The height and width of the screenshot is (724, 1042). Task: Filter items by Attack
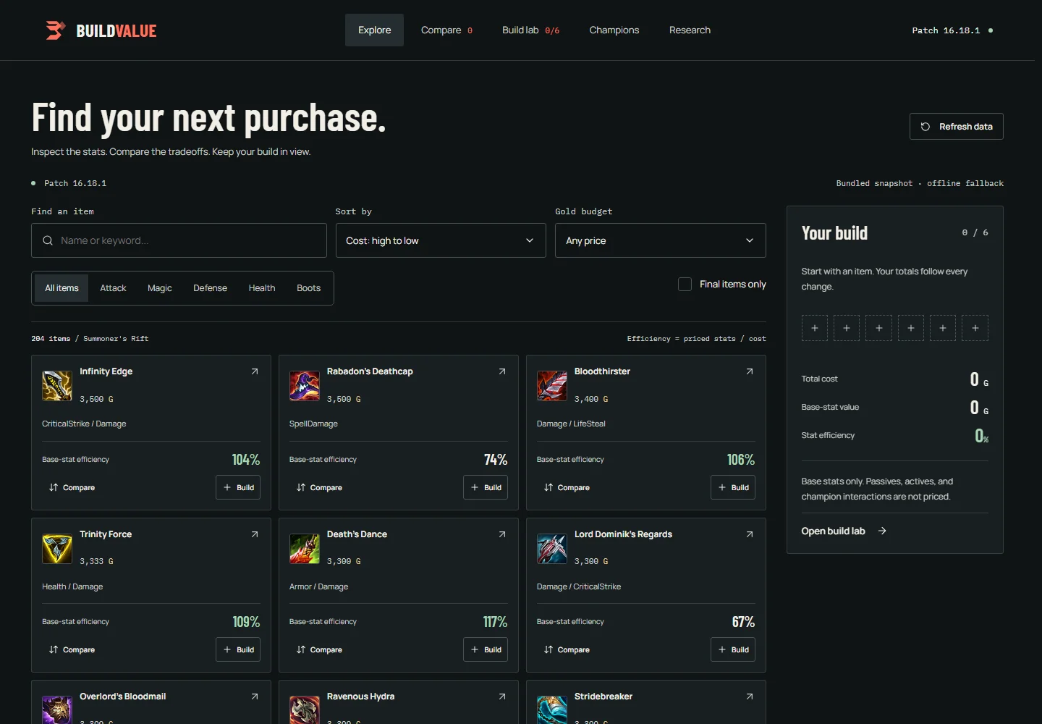coord(113,288)
